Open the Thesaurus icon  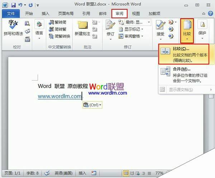tap(27, 31)
